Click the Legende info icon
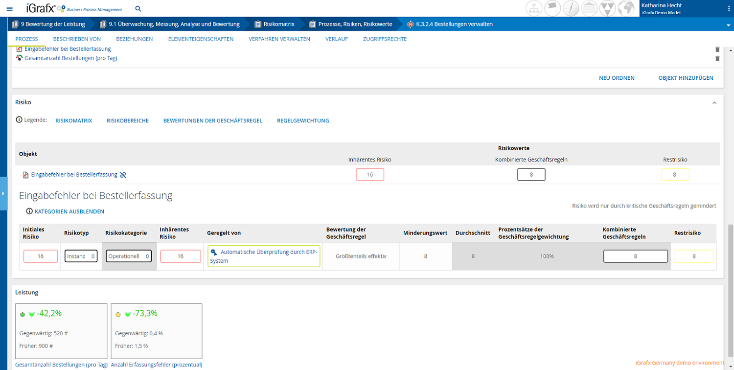 19,120
